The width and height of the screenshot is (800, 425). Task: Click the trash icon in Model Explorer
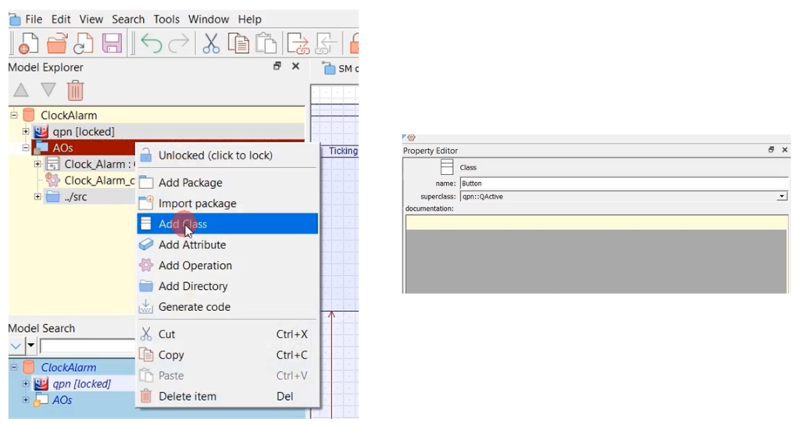tap(75, 91)
